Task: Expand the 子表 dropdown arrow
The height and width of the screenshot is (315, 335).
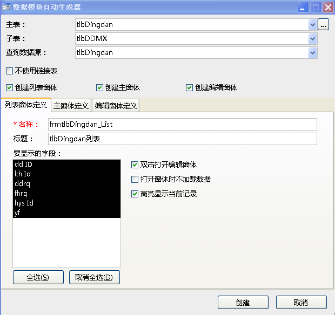Action: pos(312,39)
